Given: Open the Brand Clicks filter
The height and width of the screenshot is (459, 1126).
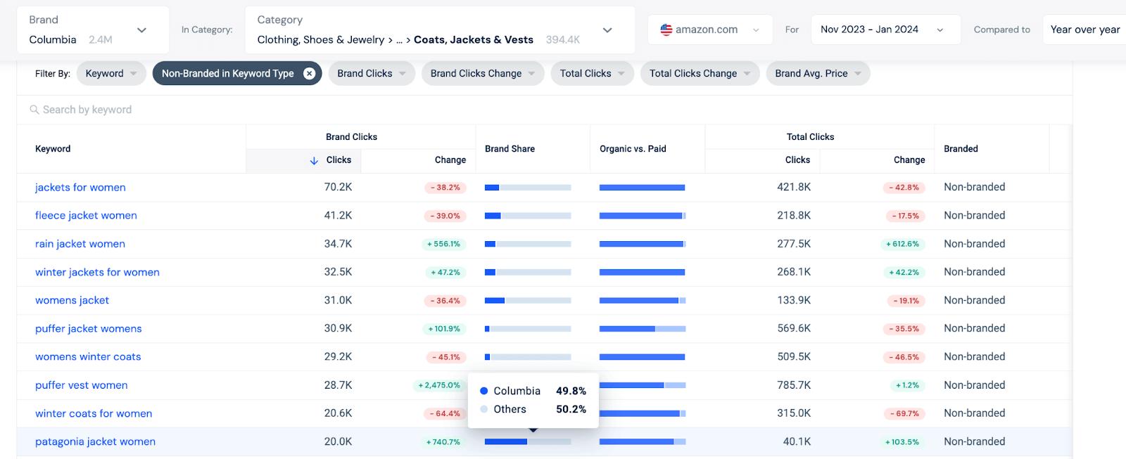Looking at the screenshot, I should pyautogui.click(x=372, y=73).
